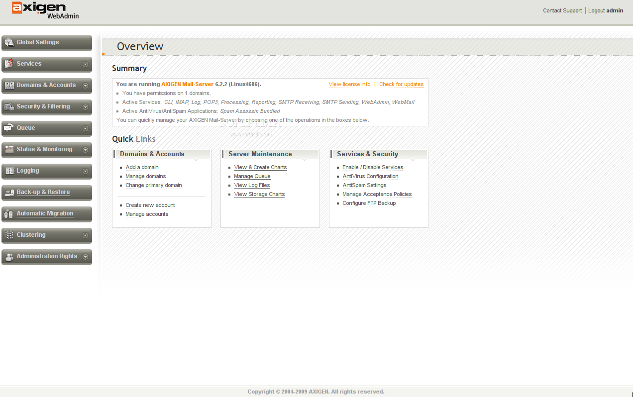
Task: Click the Logging sidebar icon
Action: click(x=9, y=171)
